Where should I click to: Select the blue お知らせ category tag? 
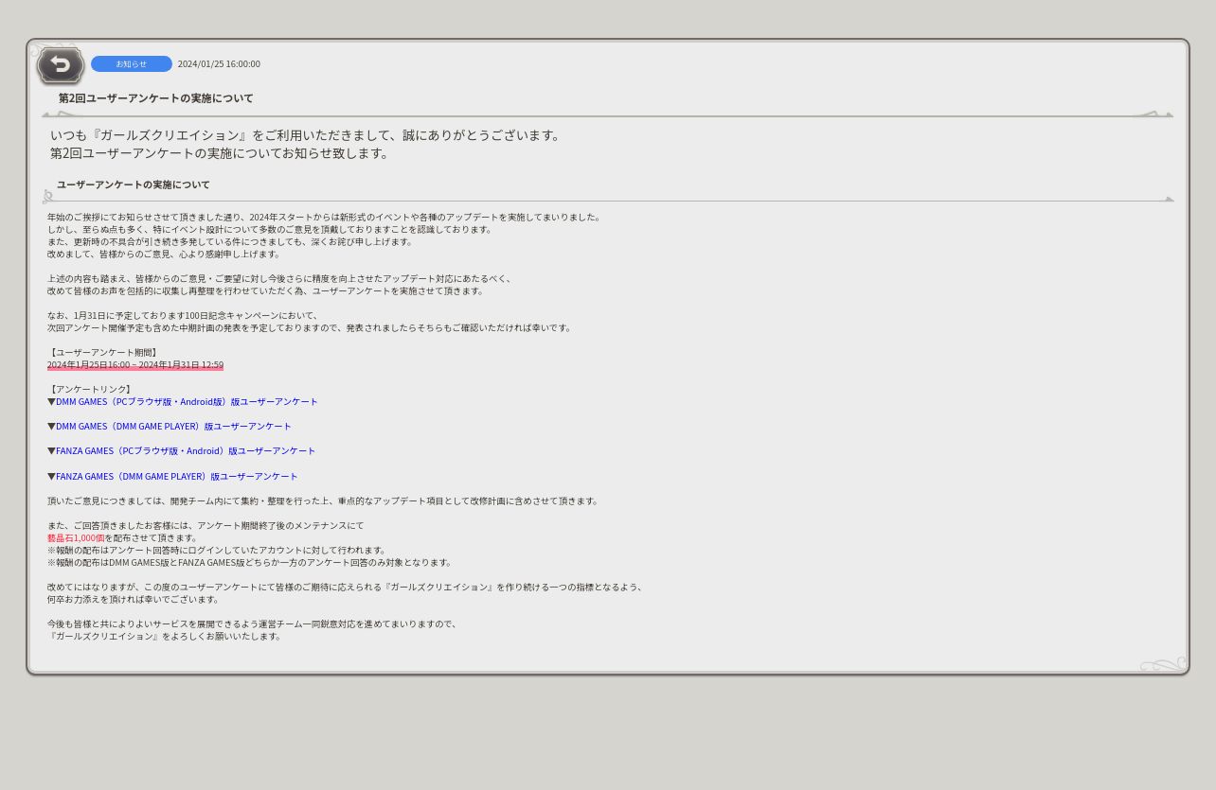pos(132,63)
